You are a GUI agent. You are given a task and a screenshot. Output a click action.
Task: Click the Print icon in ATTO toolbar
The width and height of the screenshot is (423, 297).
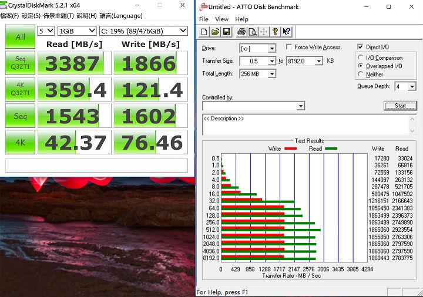pos(240,32)
